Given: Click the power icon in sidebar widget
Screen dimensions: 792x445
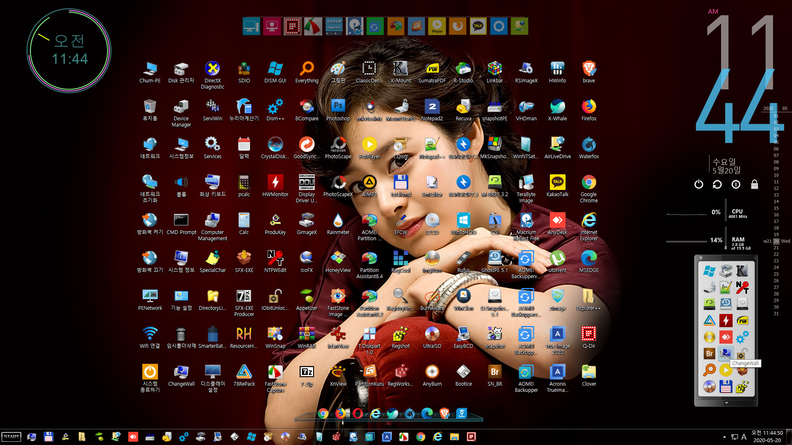Looking at the screenshot, I should pyautogui.click(x=698, y=184).
